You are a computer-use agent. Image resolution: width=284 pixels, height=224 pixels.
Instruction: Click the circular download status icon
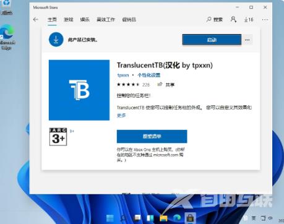pyautogui.click(x=56, y=39)
